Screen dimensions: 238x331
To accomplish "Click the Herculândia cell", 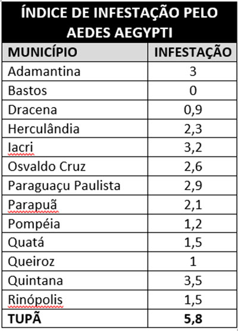I will click(75, 129).
